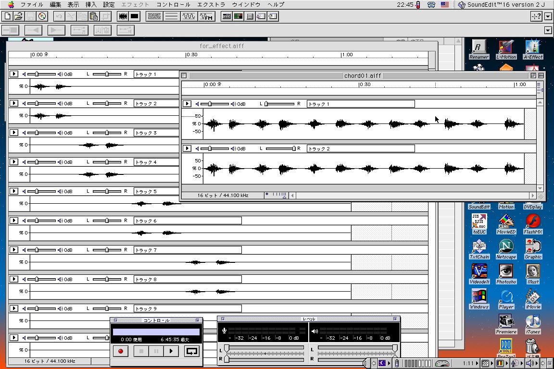Open the toEUC desktop icon
Image resolution: width=554 pixels, height=369 pixels.
coord(479,224)
